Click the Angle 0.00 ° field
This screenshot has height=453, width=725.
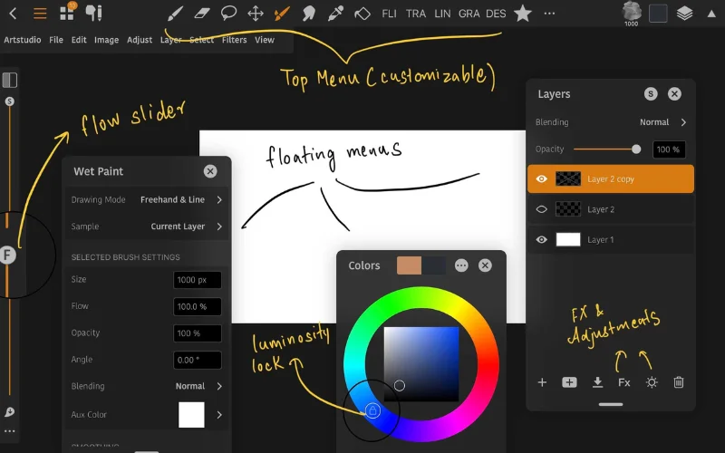click(x=198, y=360)
